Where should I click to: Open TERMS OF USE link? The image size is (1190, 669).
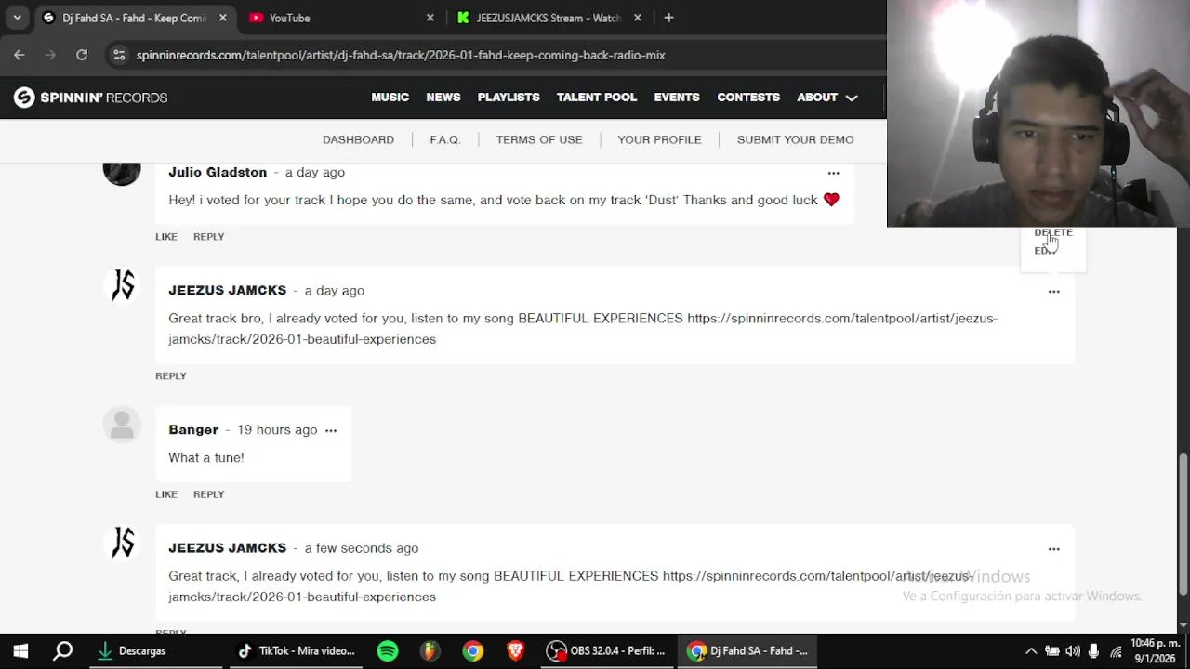point(539,139)
